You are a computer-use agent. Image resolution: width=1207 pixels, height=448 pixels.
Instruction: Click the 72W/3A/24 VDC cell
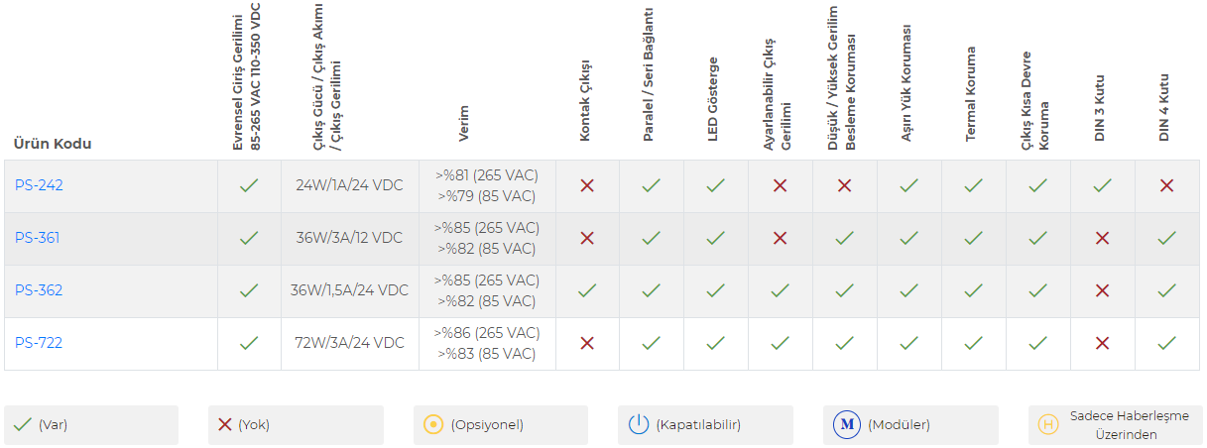tap(350, 343)
